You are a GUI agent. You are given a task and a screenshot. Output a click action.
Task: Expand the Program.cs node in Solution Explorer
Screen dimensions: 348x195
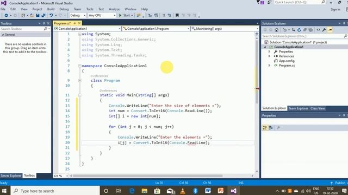click(270, 66)
